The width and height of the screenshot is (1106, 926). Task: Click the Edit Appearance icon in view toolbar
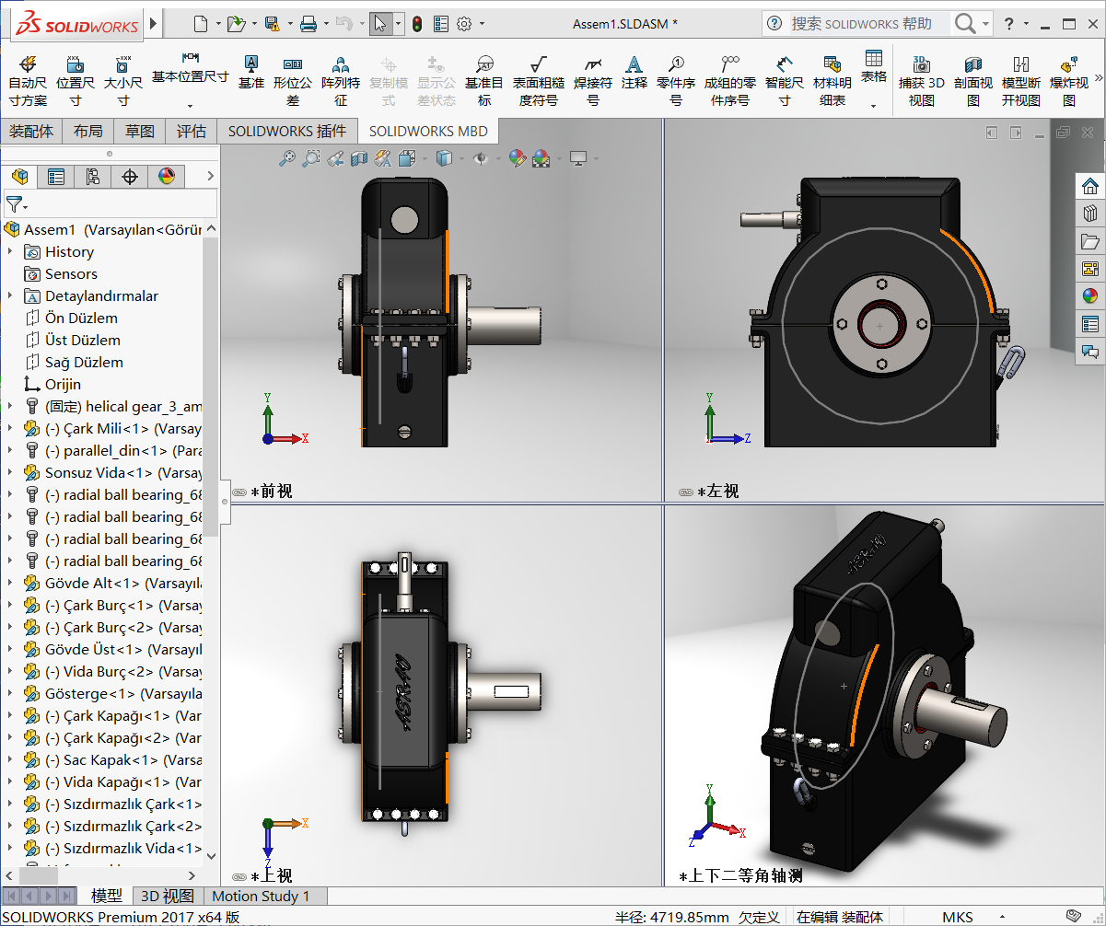click(518, 158)
